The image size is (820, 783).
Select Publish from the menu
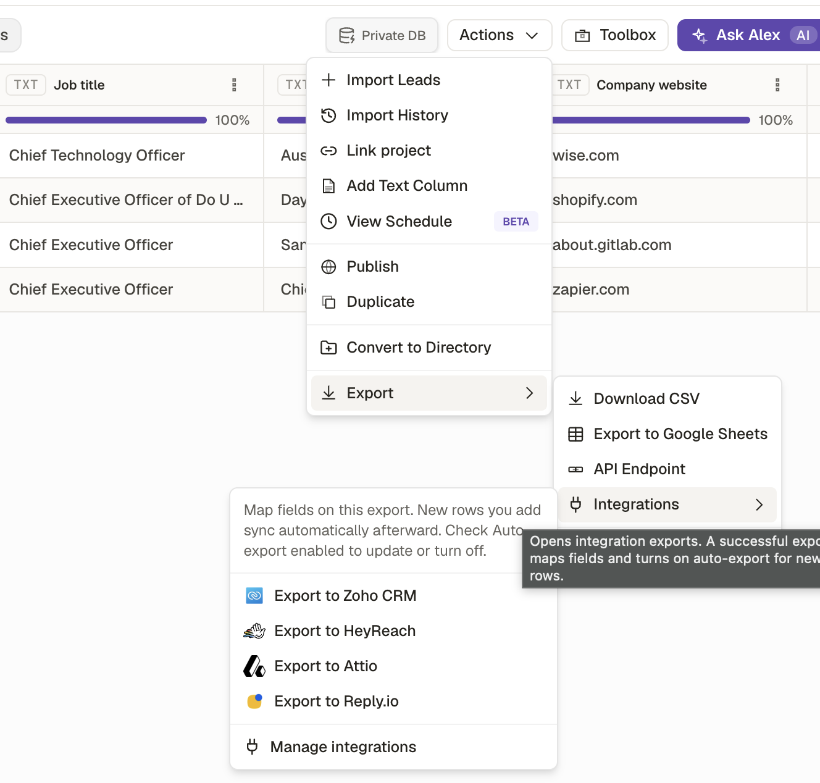pyautogui.click(x=429, y=267)
